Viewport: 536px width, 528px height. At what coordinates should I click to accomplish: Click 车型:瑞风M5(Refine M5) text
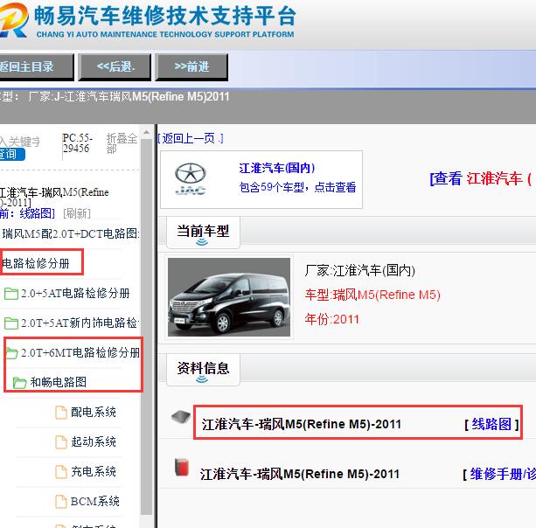coord(372,295)
